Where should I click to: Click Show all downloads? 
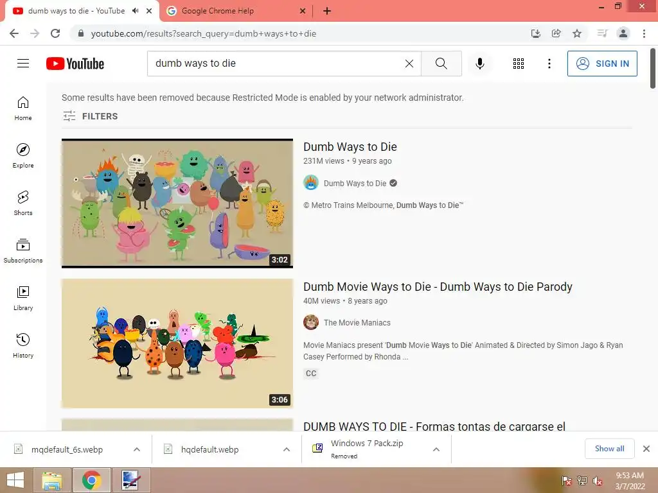tap(609, 449)
